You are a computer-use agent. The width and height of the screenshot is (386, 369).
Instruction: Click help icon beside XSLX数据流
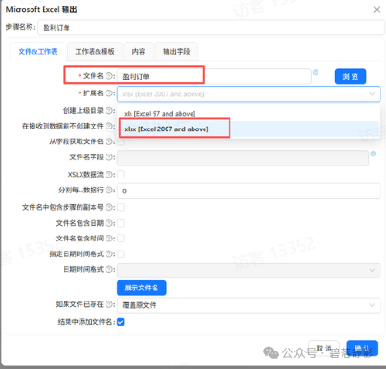pos(108,175)
